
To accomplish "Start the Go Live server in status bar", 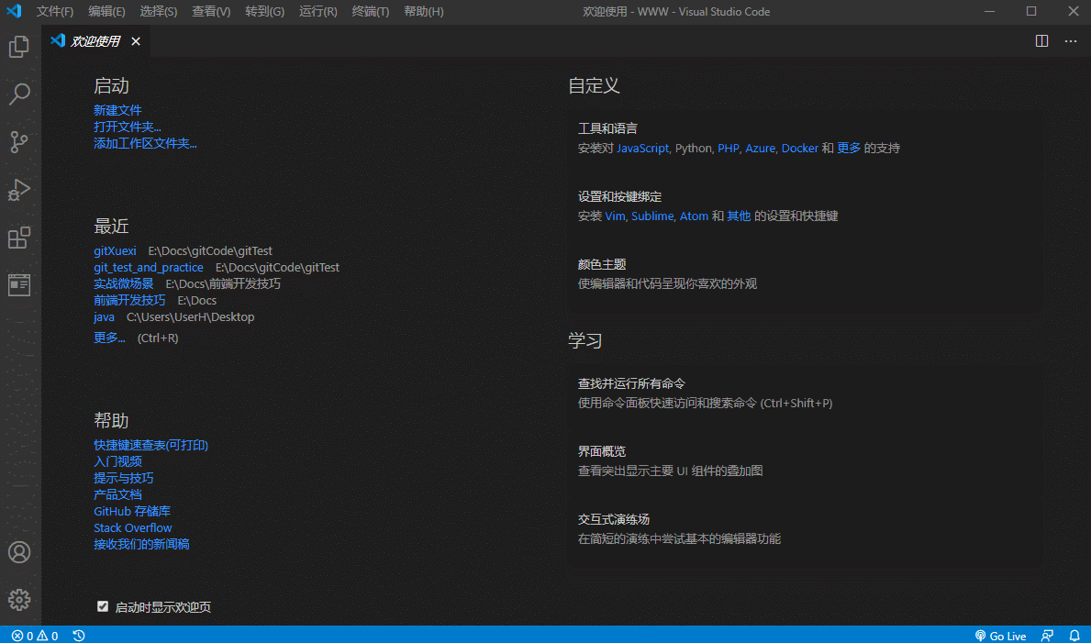I will coord(1000,635).
